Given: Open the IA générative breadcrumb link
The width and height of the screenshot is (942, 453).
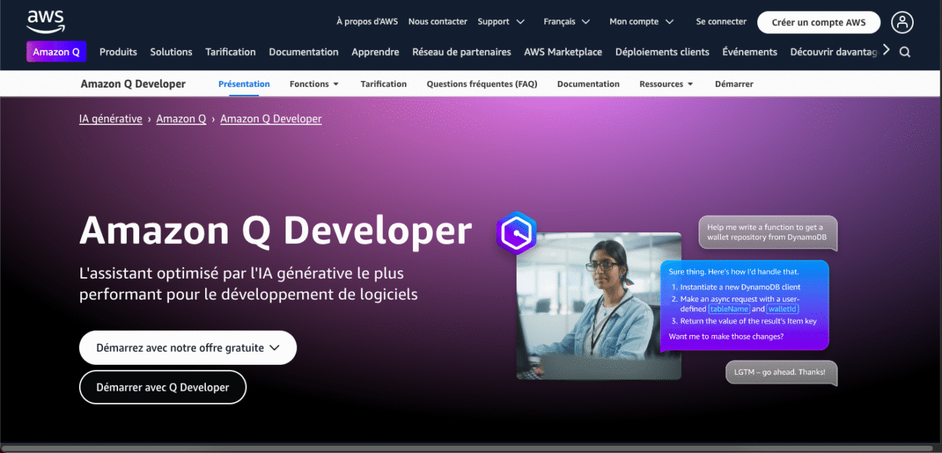Looking at the screenshot, I should [x=111, y=119].
